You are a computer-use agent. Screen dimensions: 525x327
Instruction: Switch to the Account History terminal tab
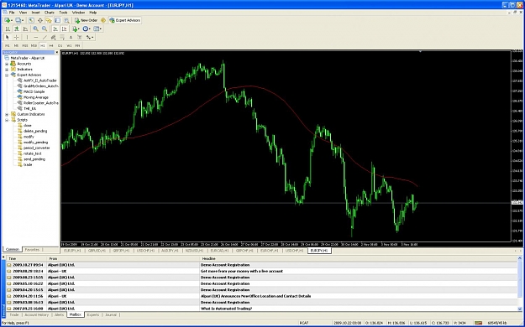(x=36, y=315)
